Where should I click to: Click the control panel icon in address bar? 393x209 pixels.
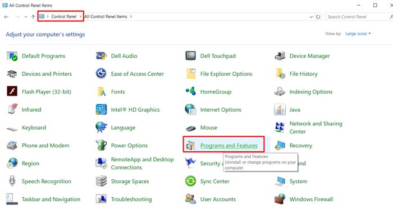(42, 16)
